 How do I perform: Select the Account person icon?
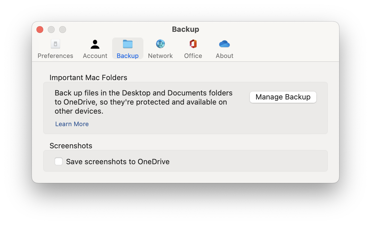pyautogui.click(x=95, y=44)
